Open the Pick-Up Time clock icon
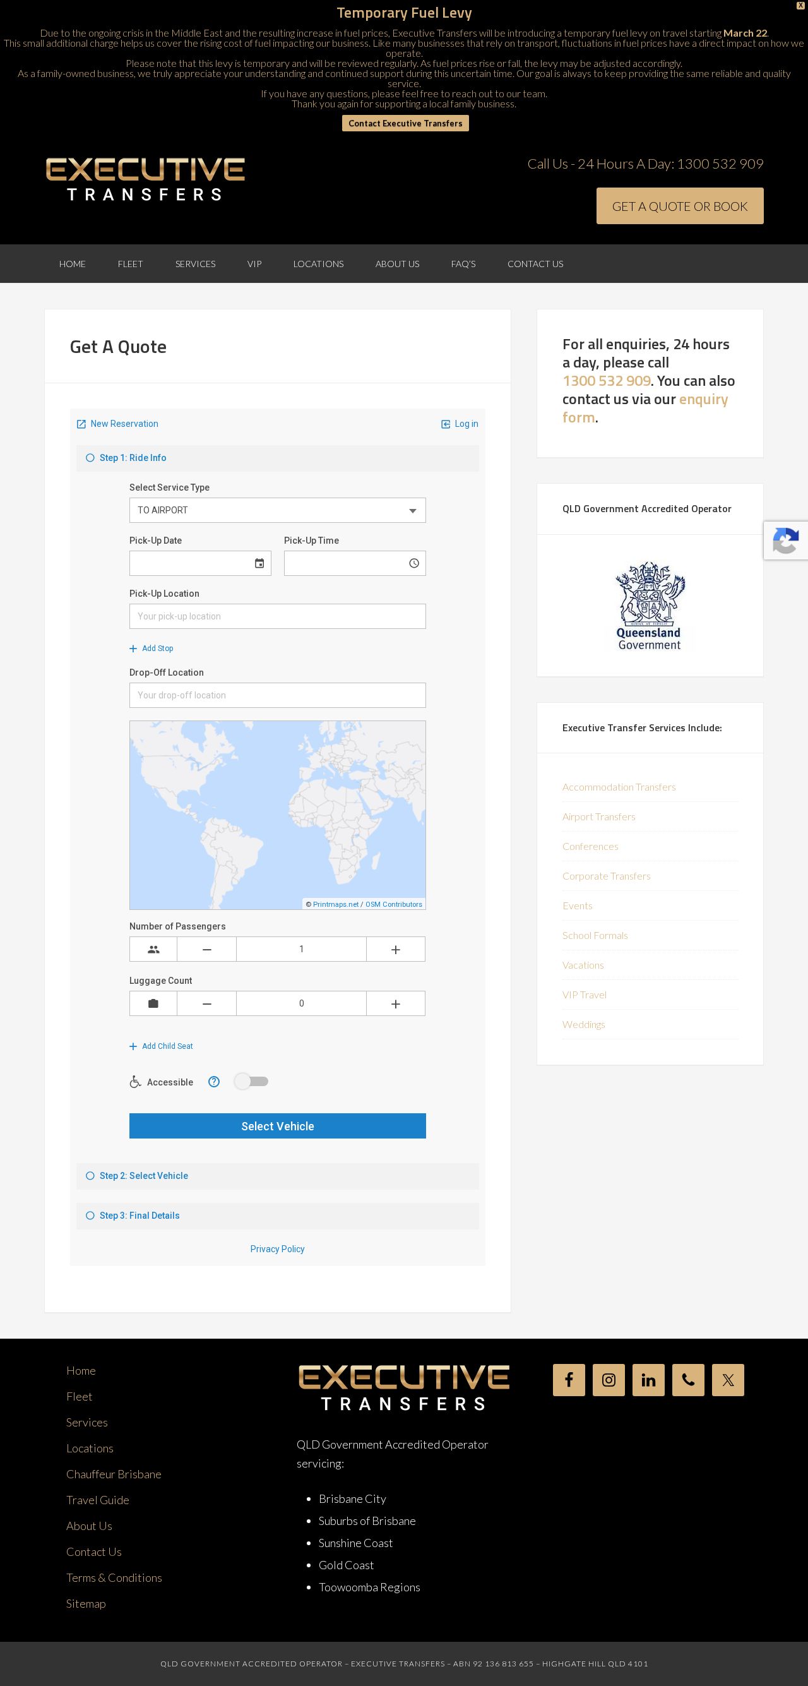Viewport: 808px width, 1686px height. 414,563
